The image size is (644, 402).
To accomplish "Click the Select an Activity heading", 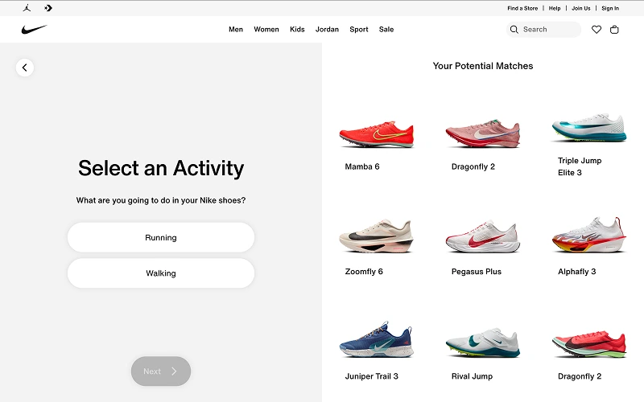I will [x=161, y=168].
